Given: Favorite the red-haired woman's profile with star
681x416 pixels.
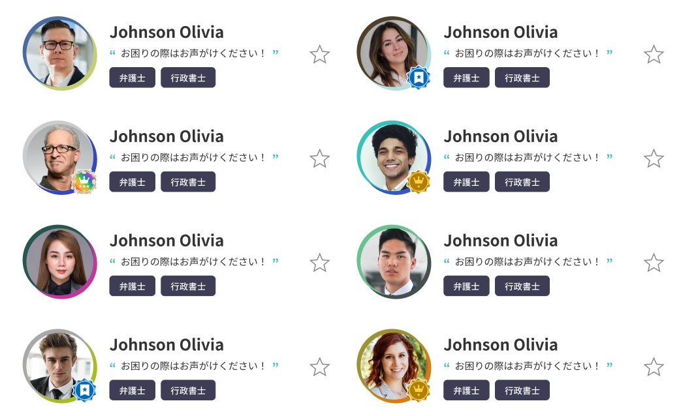Looking at the screenshot, I should point(654,367).
